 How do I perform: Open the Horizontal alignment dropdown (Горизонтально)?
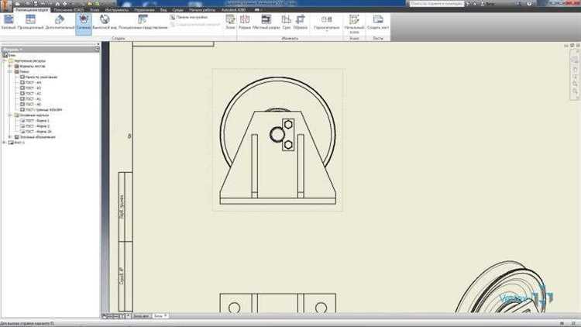(x=326, y=23)
